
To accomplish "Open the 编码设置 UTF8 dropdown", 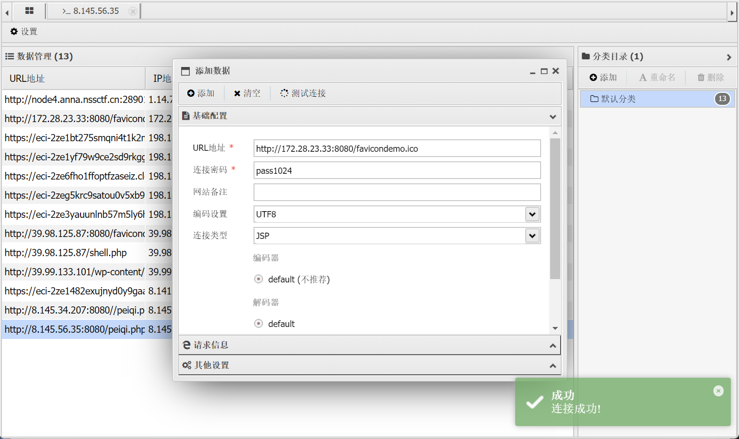I will point(532,214).
